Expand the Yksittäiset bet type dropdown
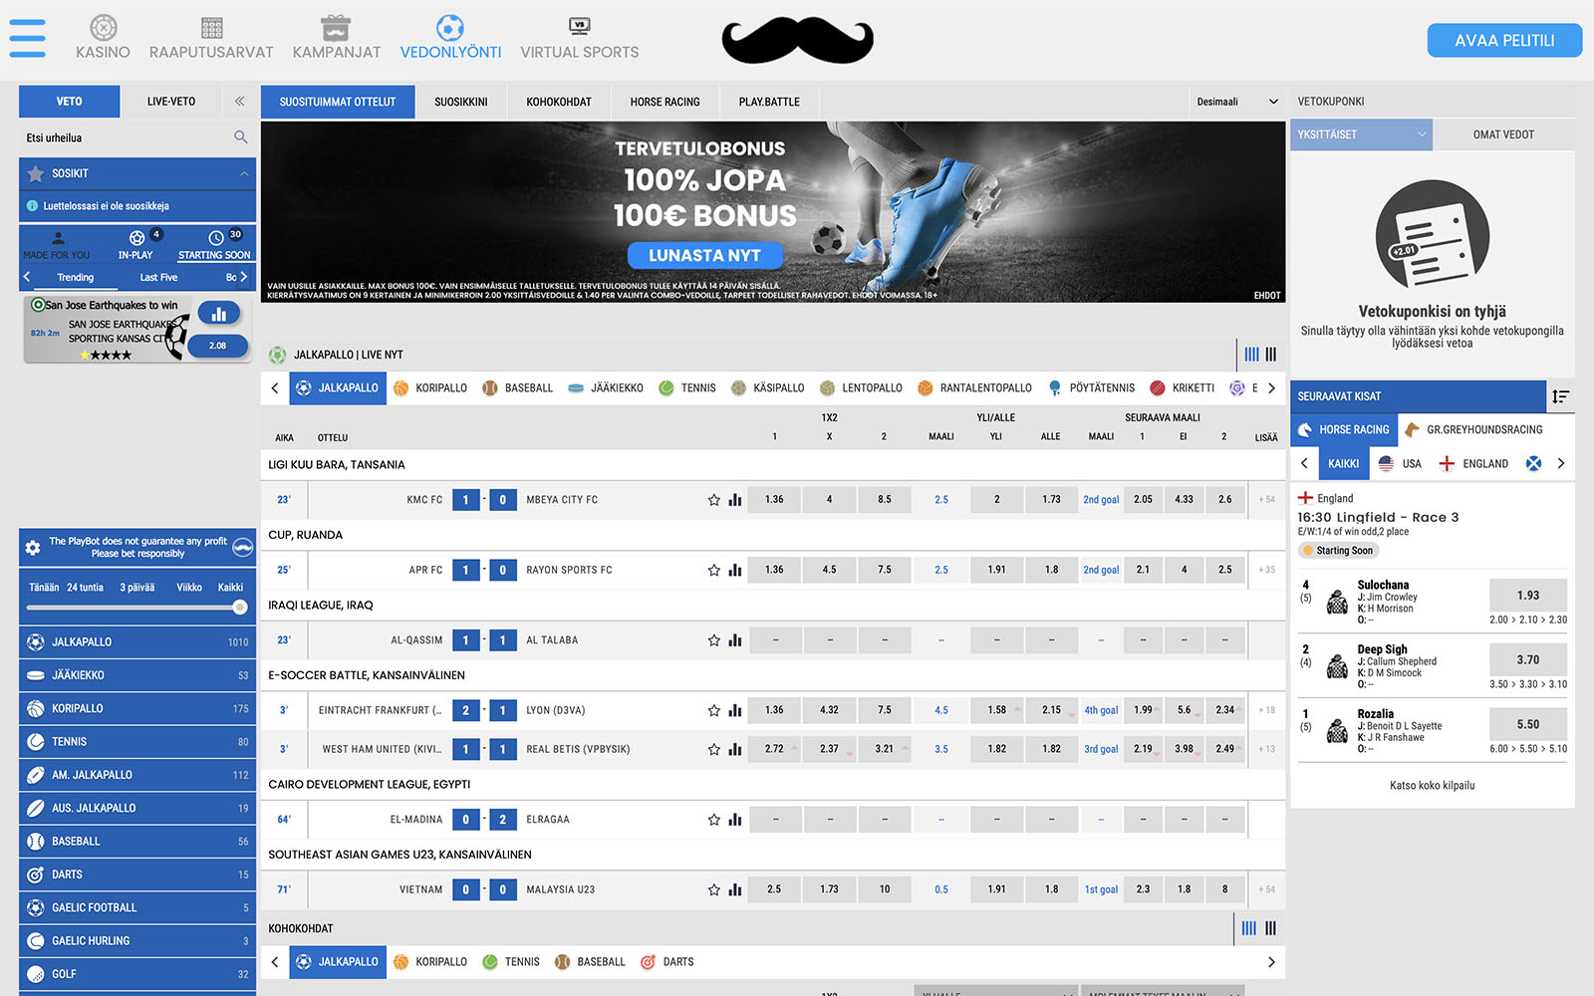This screenshot has height=996, width=1594. 1361,134
